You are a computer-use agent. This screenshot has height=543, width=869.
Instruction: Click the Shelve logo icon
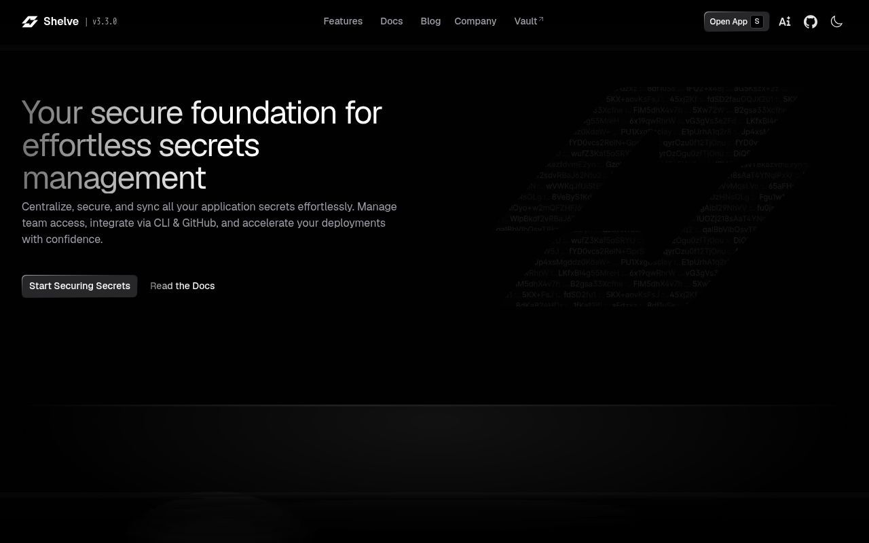pyautogui.click(x=30, y=22)
